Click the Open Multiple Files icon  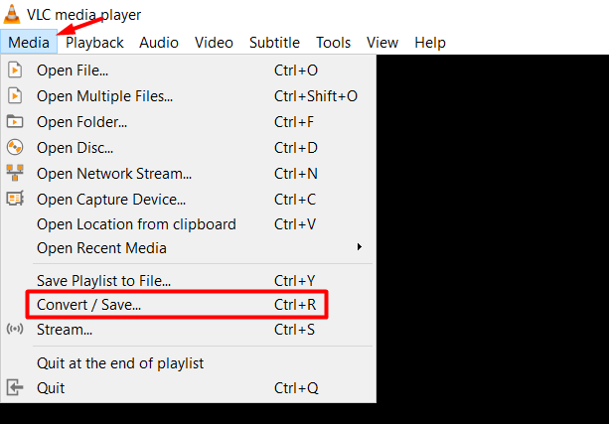pyautogui.click(x=15, y=96)
